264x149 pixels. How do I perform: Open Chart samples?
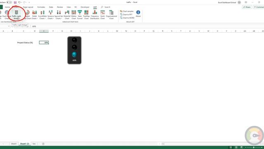pos(127,11)
